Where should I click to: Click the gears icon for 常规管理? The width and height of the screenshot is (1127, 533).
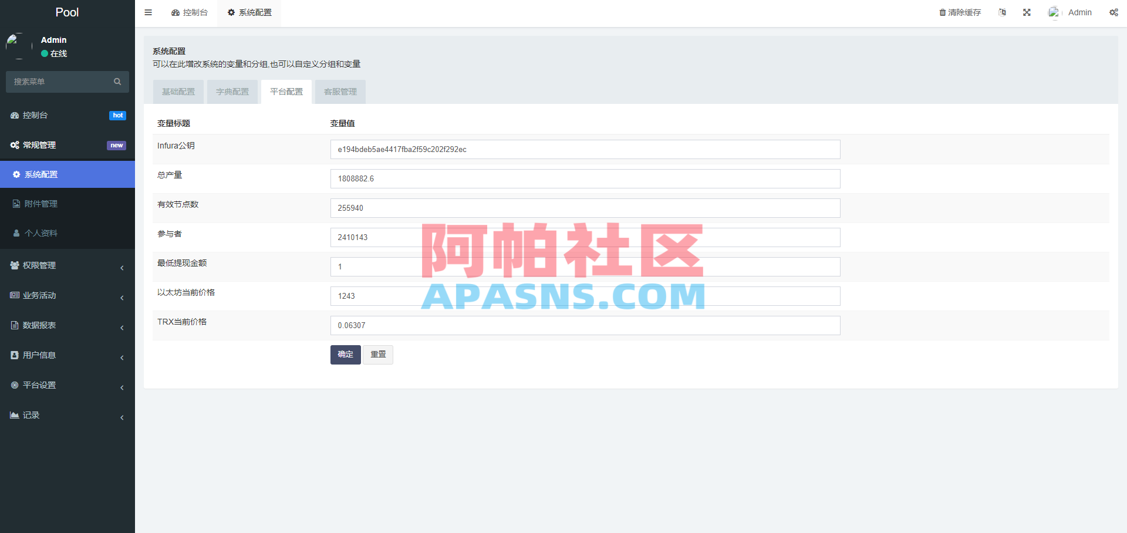tap(15, 145)
